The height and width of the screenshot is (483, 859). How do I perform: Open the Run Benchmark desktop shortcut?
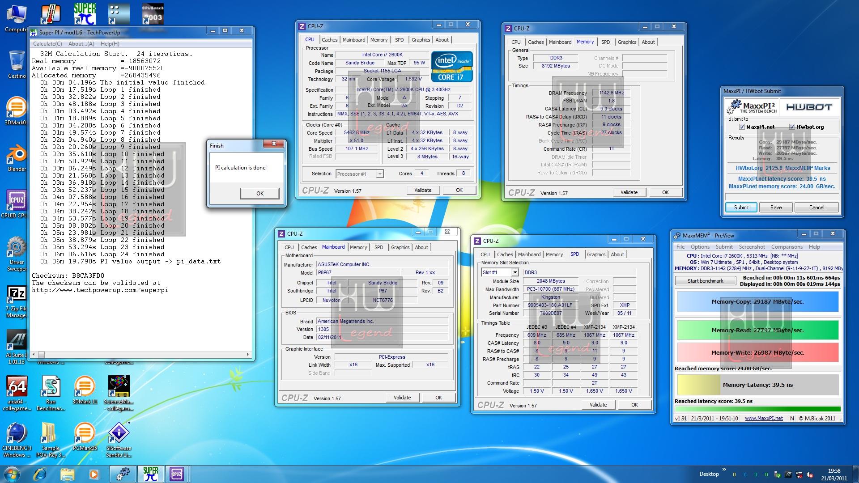tap(51, 394)
